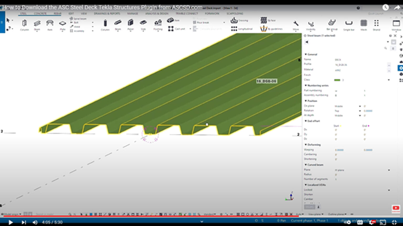
Task: Click the wrench More tool
Action: [x=296, y=26]
